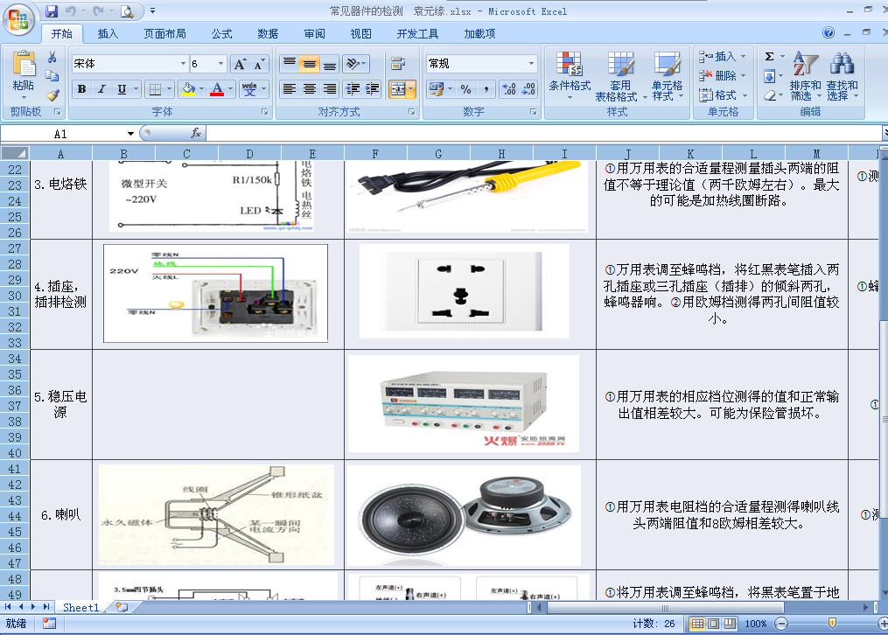Open the 套用表格格式 table styles gallery

pyautogui.click(x=620, y=76)
